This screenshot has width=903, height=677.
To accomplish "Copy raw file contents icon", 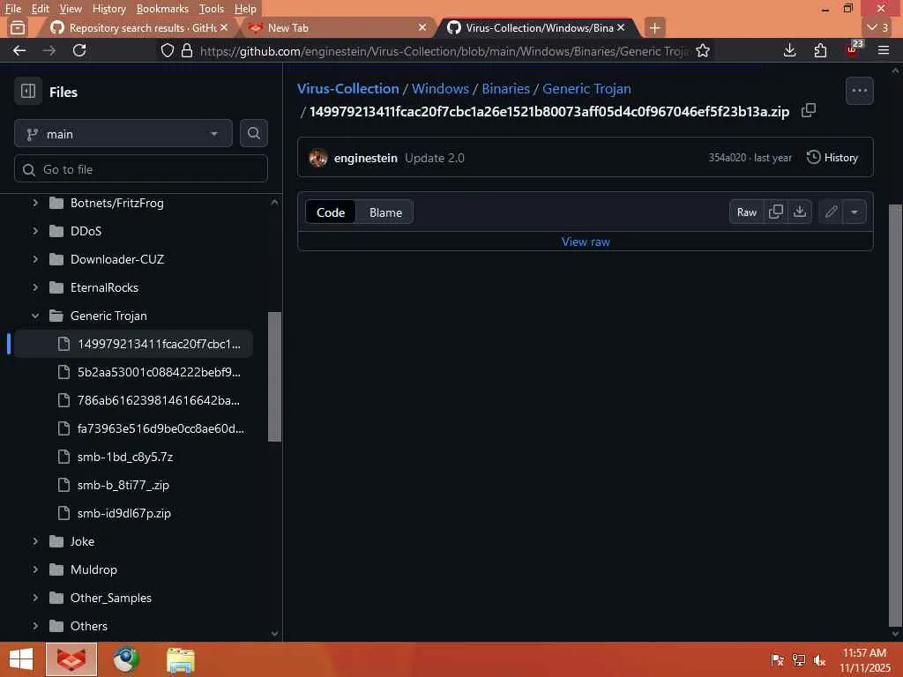I will click(776, 212).
